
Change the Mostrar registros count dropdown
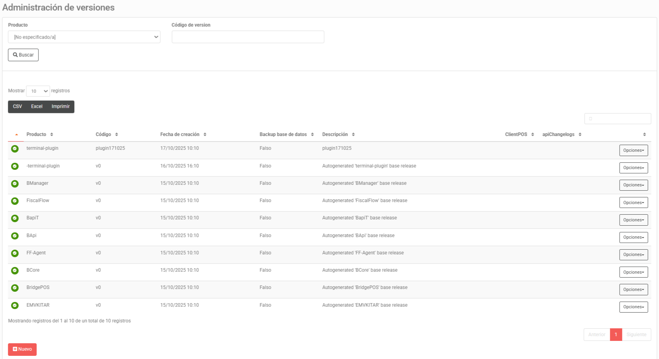pos(38,91)
